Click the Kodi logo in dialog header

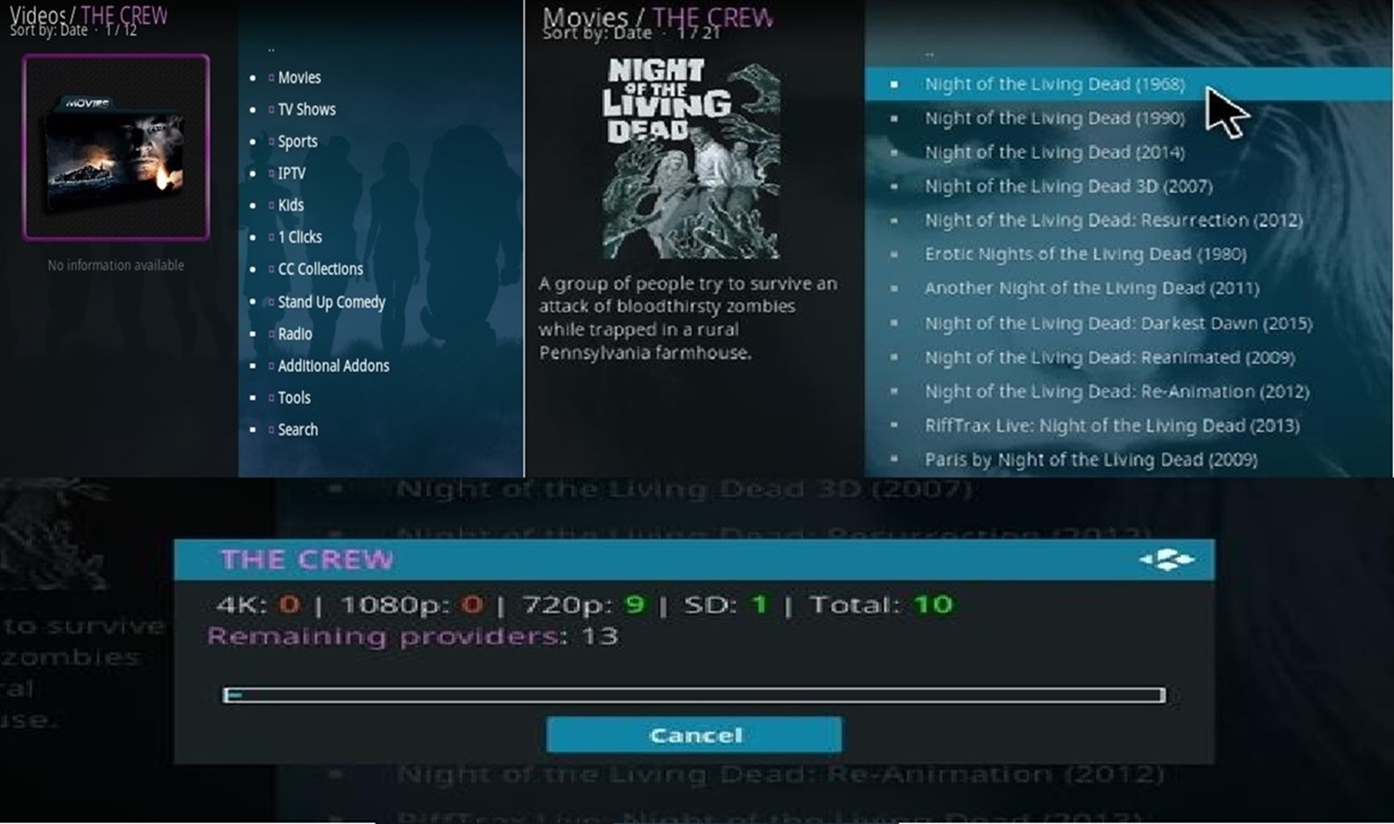tap(1167, 559)
